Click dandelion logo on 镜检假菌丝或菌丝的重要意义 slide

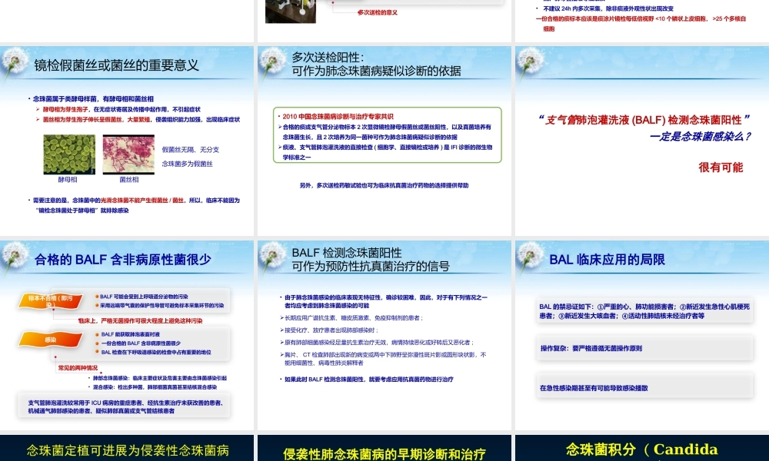[15, 62]
